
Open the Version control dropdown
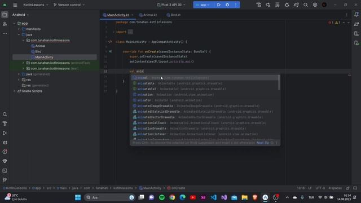69,5
